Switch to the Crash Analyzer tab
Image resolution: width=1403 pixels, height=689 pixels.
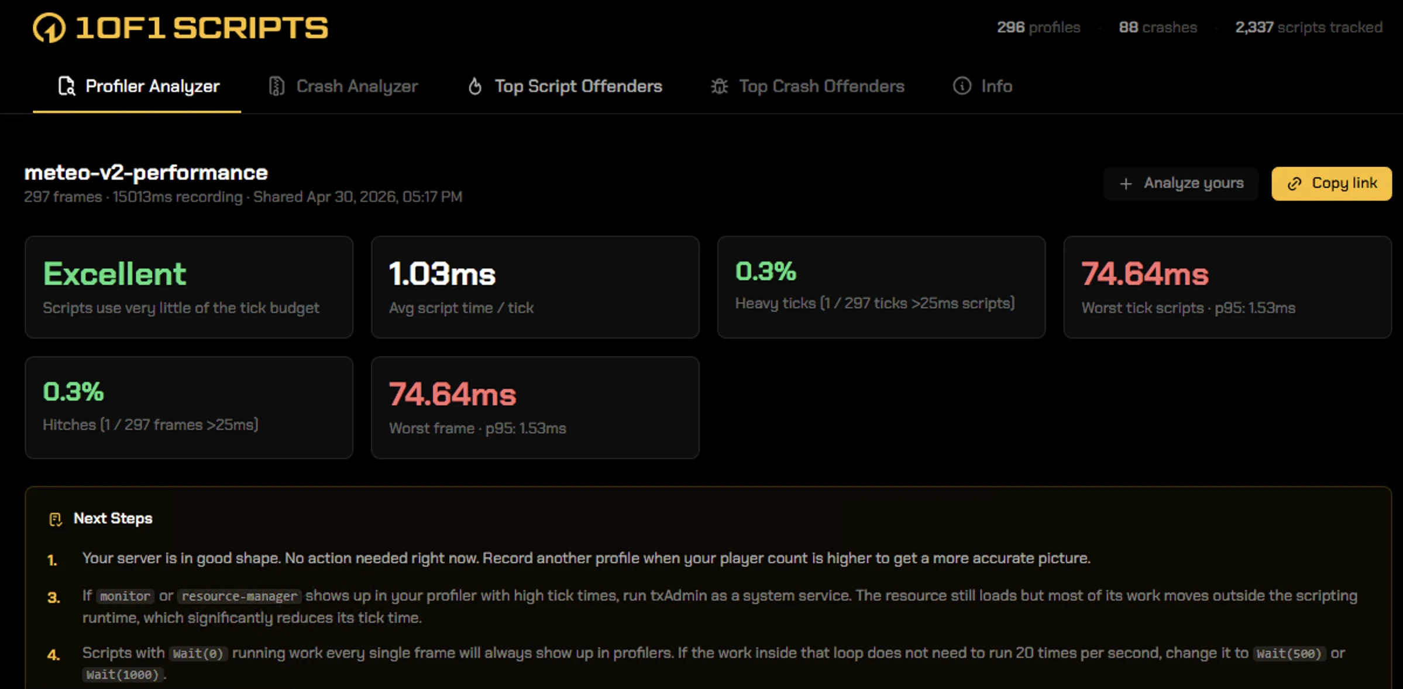click(x=356, y=86)
